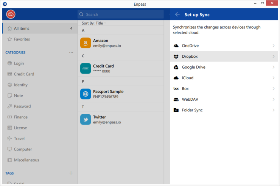
Task: Select the Miscellaneous category
Action: (40, 160)
